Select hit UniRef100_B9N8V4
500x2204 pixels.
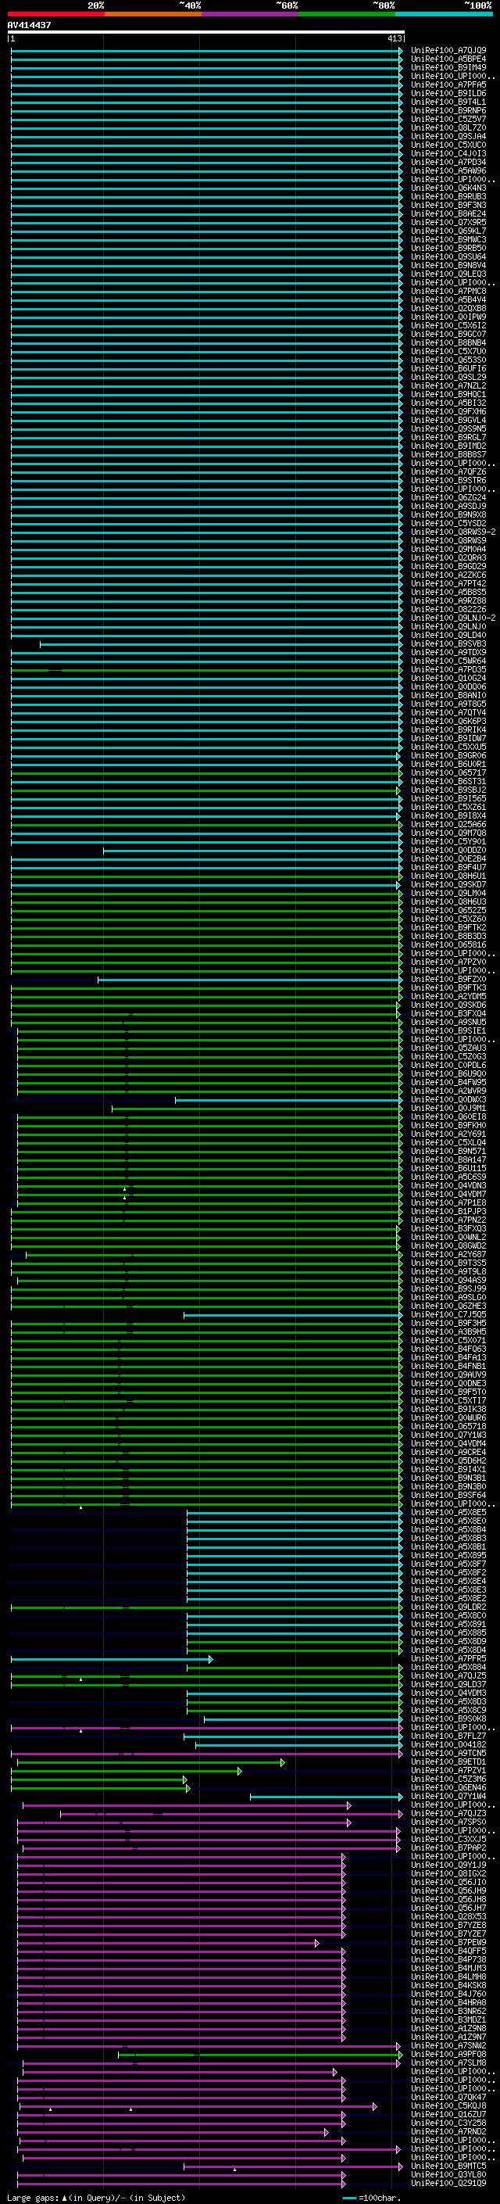coord(448,265)
